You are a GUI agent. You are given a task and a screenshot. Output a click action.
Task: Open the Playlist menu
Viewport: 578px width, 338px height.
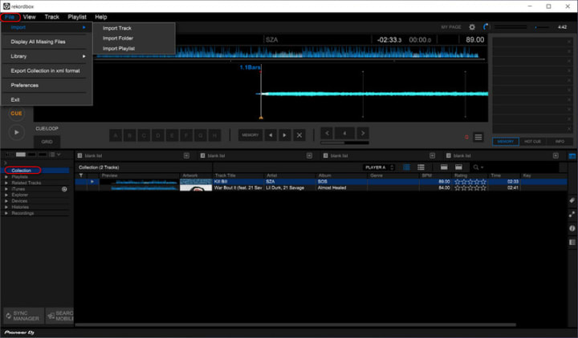(77, 17)
